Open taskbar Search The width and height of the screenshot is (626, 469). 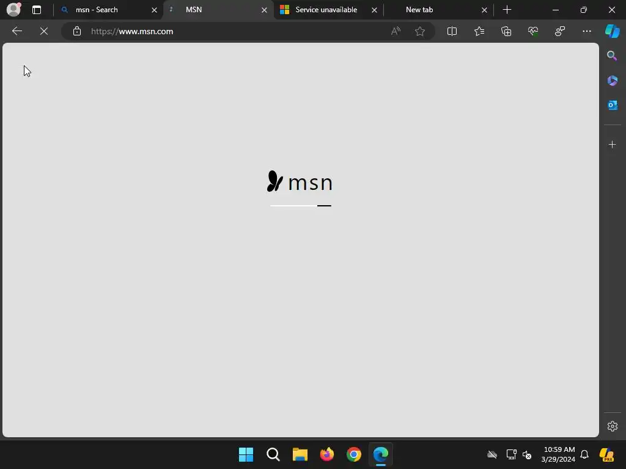(273, 454)
